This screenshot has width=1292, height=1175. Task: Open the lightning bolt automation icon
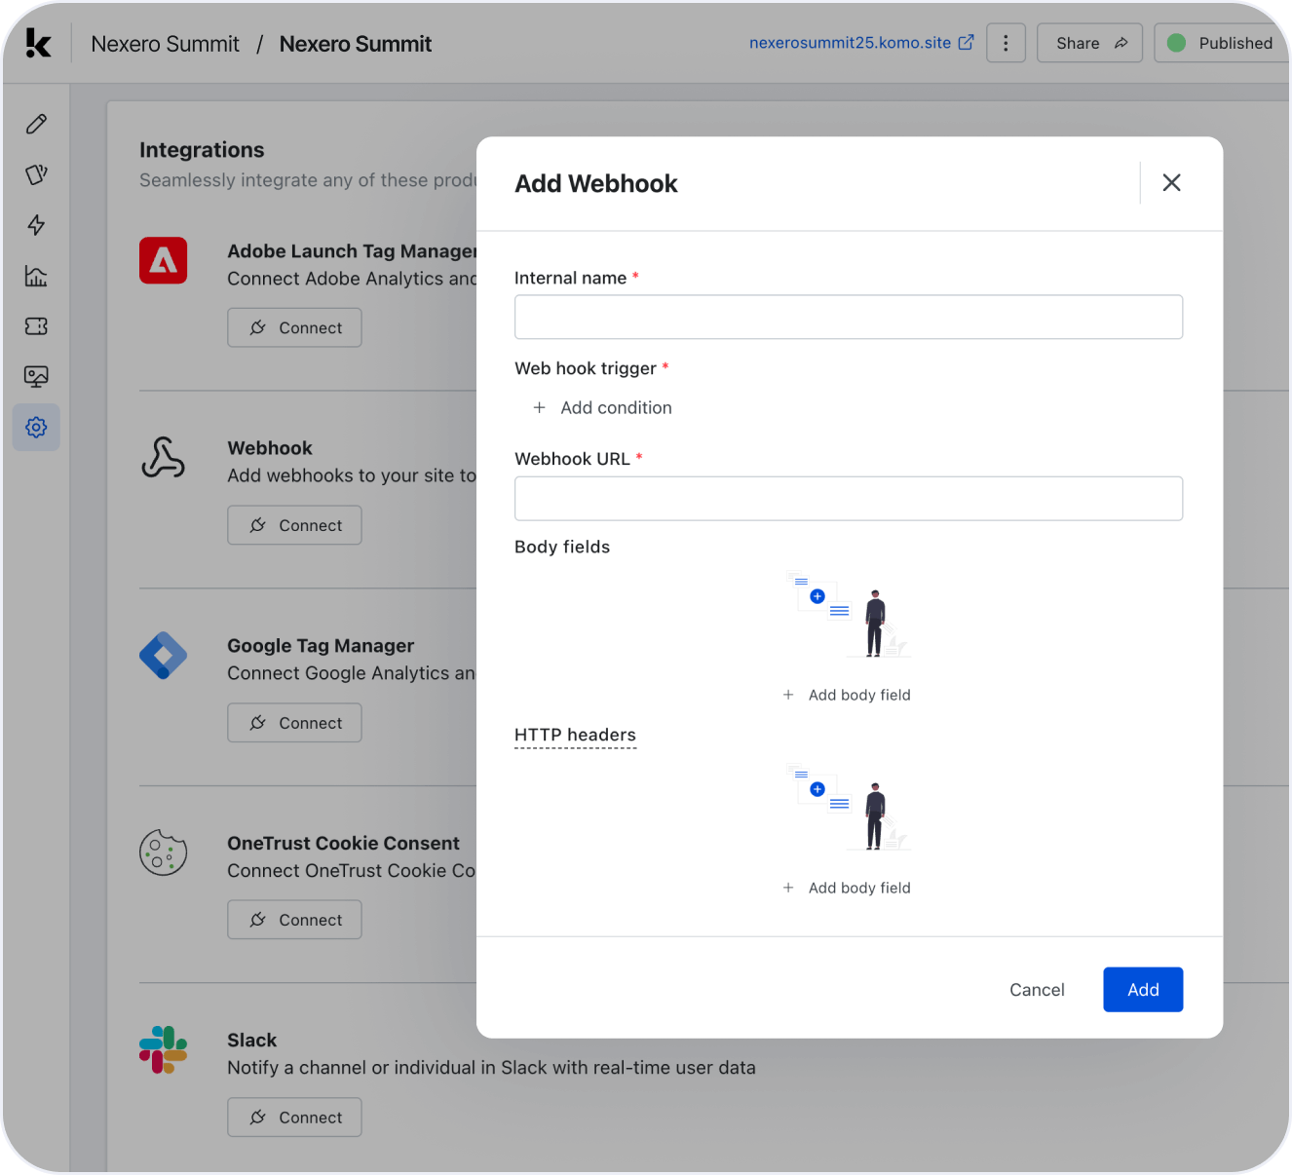pos(36,225)
